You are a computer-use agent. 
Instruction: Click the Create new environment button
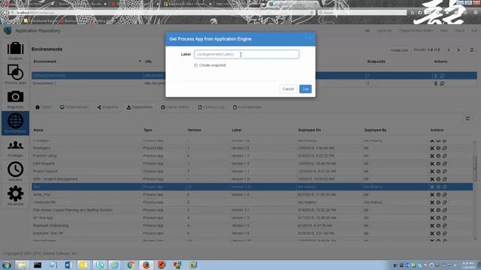click(398, 50)
